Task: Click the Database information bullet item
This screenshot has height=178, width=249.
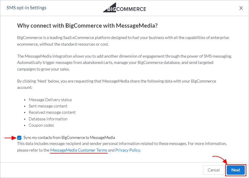Action: [48, 119]
